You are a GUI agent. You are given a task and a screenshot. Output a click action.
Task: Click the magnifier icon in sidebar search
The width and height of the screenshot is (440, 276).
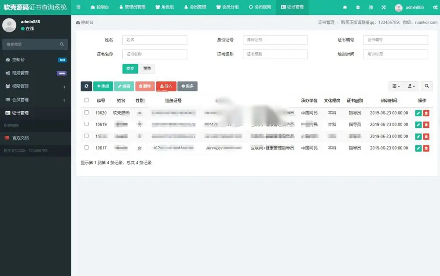[62, 44]
